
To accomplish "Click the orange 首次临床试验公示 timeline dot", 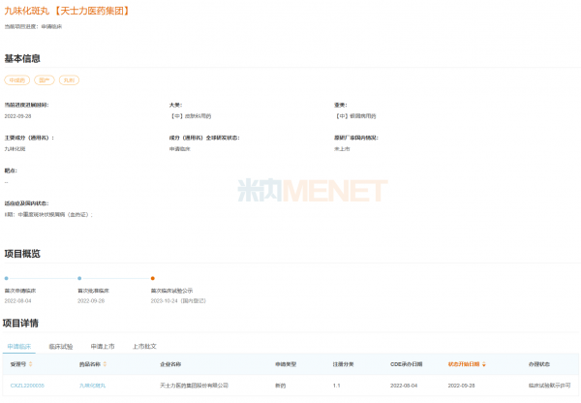I will pos(152,278).
